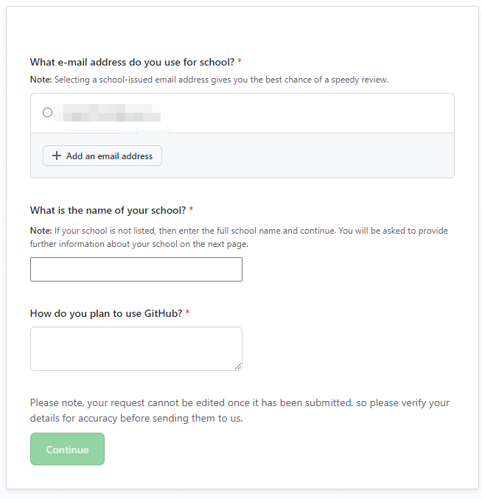This screenshot has height=499, width=482.
Task: Focus the school name text field
Action: click(136, 269)
